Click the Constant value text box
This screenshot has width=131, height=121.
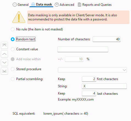(x=83, y=49)
